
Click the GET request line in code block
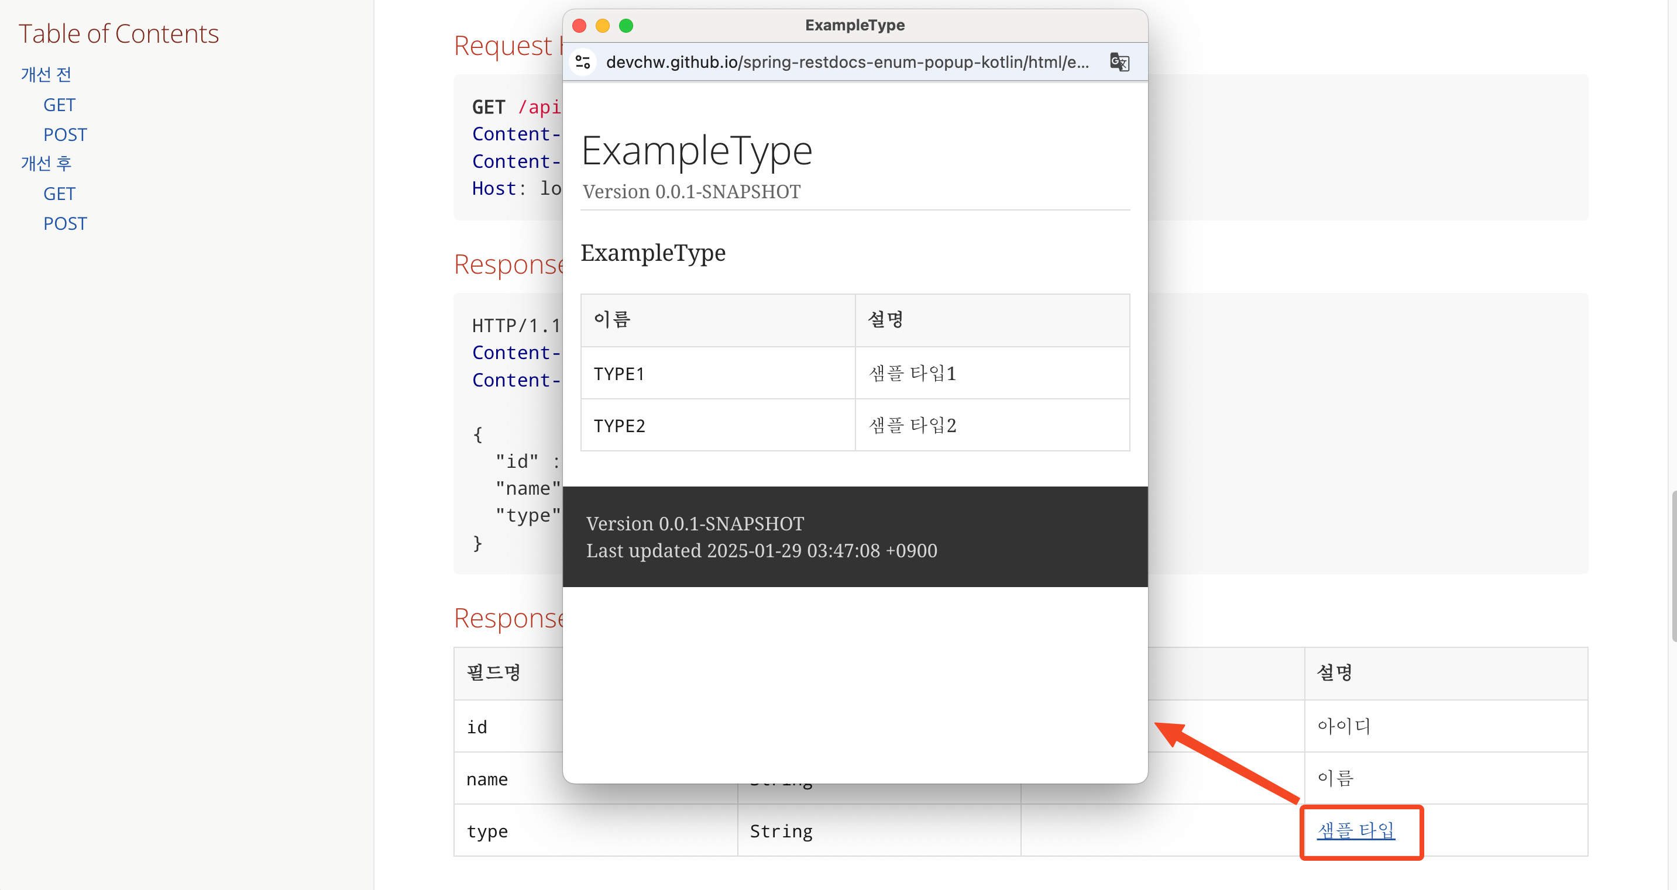[x=517, y=106]
